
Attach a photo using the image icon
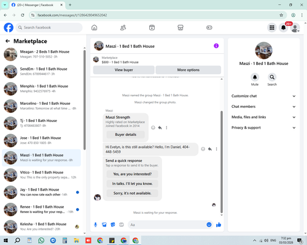[104, 225]
